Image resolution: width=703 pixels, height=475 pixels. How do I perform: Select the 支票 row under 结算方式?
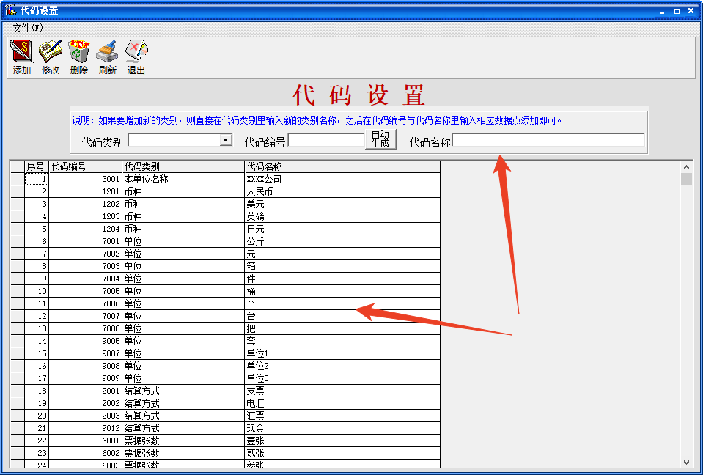[x=293, y=391]
